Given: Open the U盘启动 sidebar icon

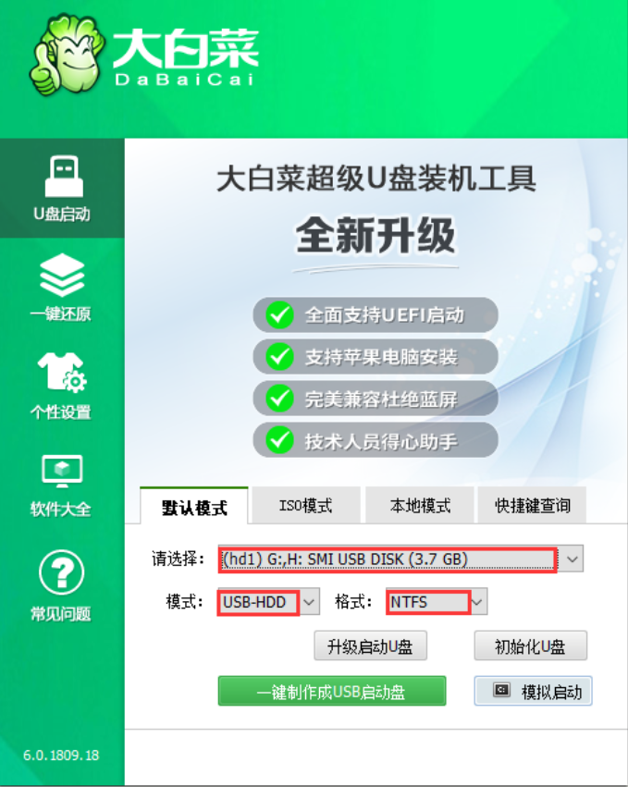Looking at the screenshot, I should (64, 176).
